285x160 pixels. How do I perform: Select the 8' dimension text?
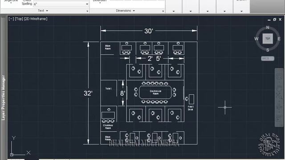click(x=122, y=93)
